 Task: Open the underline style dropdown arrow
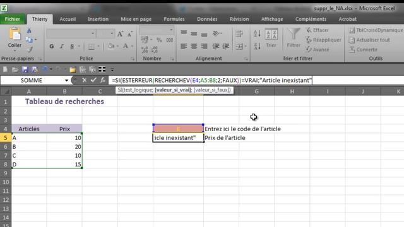79,47
